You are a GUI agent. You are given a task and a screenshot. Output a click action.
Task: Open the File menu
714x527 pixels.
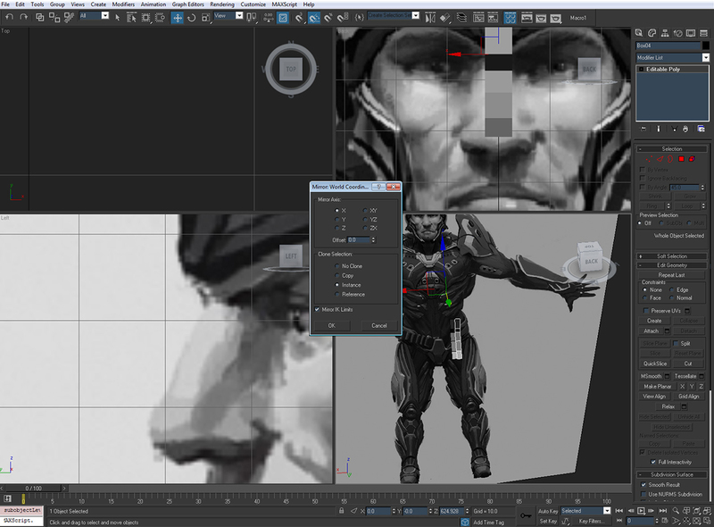tap(5, 4)
